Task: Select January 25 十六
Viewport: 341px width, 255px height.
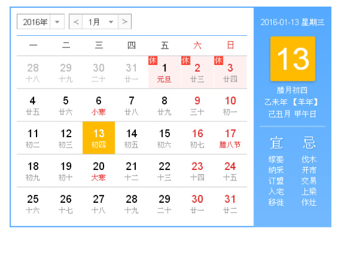Action: (33, 203)
